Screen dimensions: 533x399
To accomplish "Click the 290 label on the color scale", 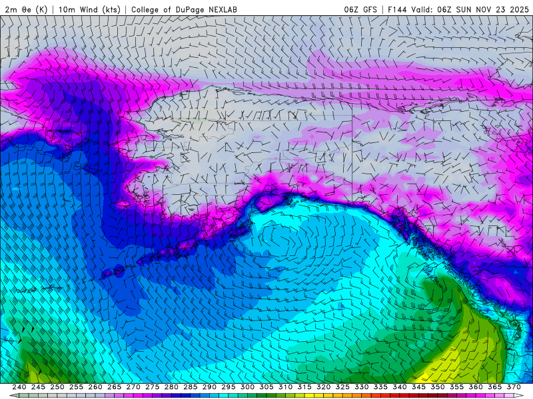I will (x=209, y=387).
